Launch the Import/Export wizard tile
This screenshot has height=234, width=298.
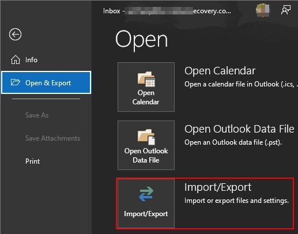click(x=146, y=203)
